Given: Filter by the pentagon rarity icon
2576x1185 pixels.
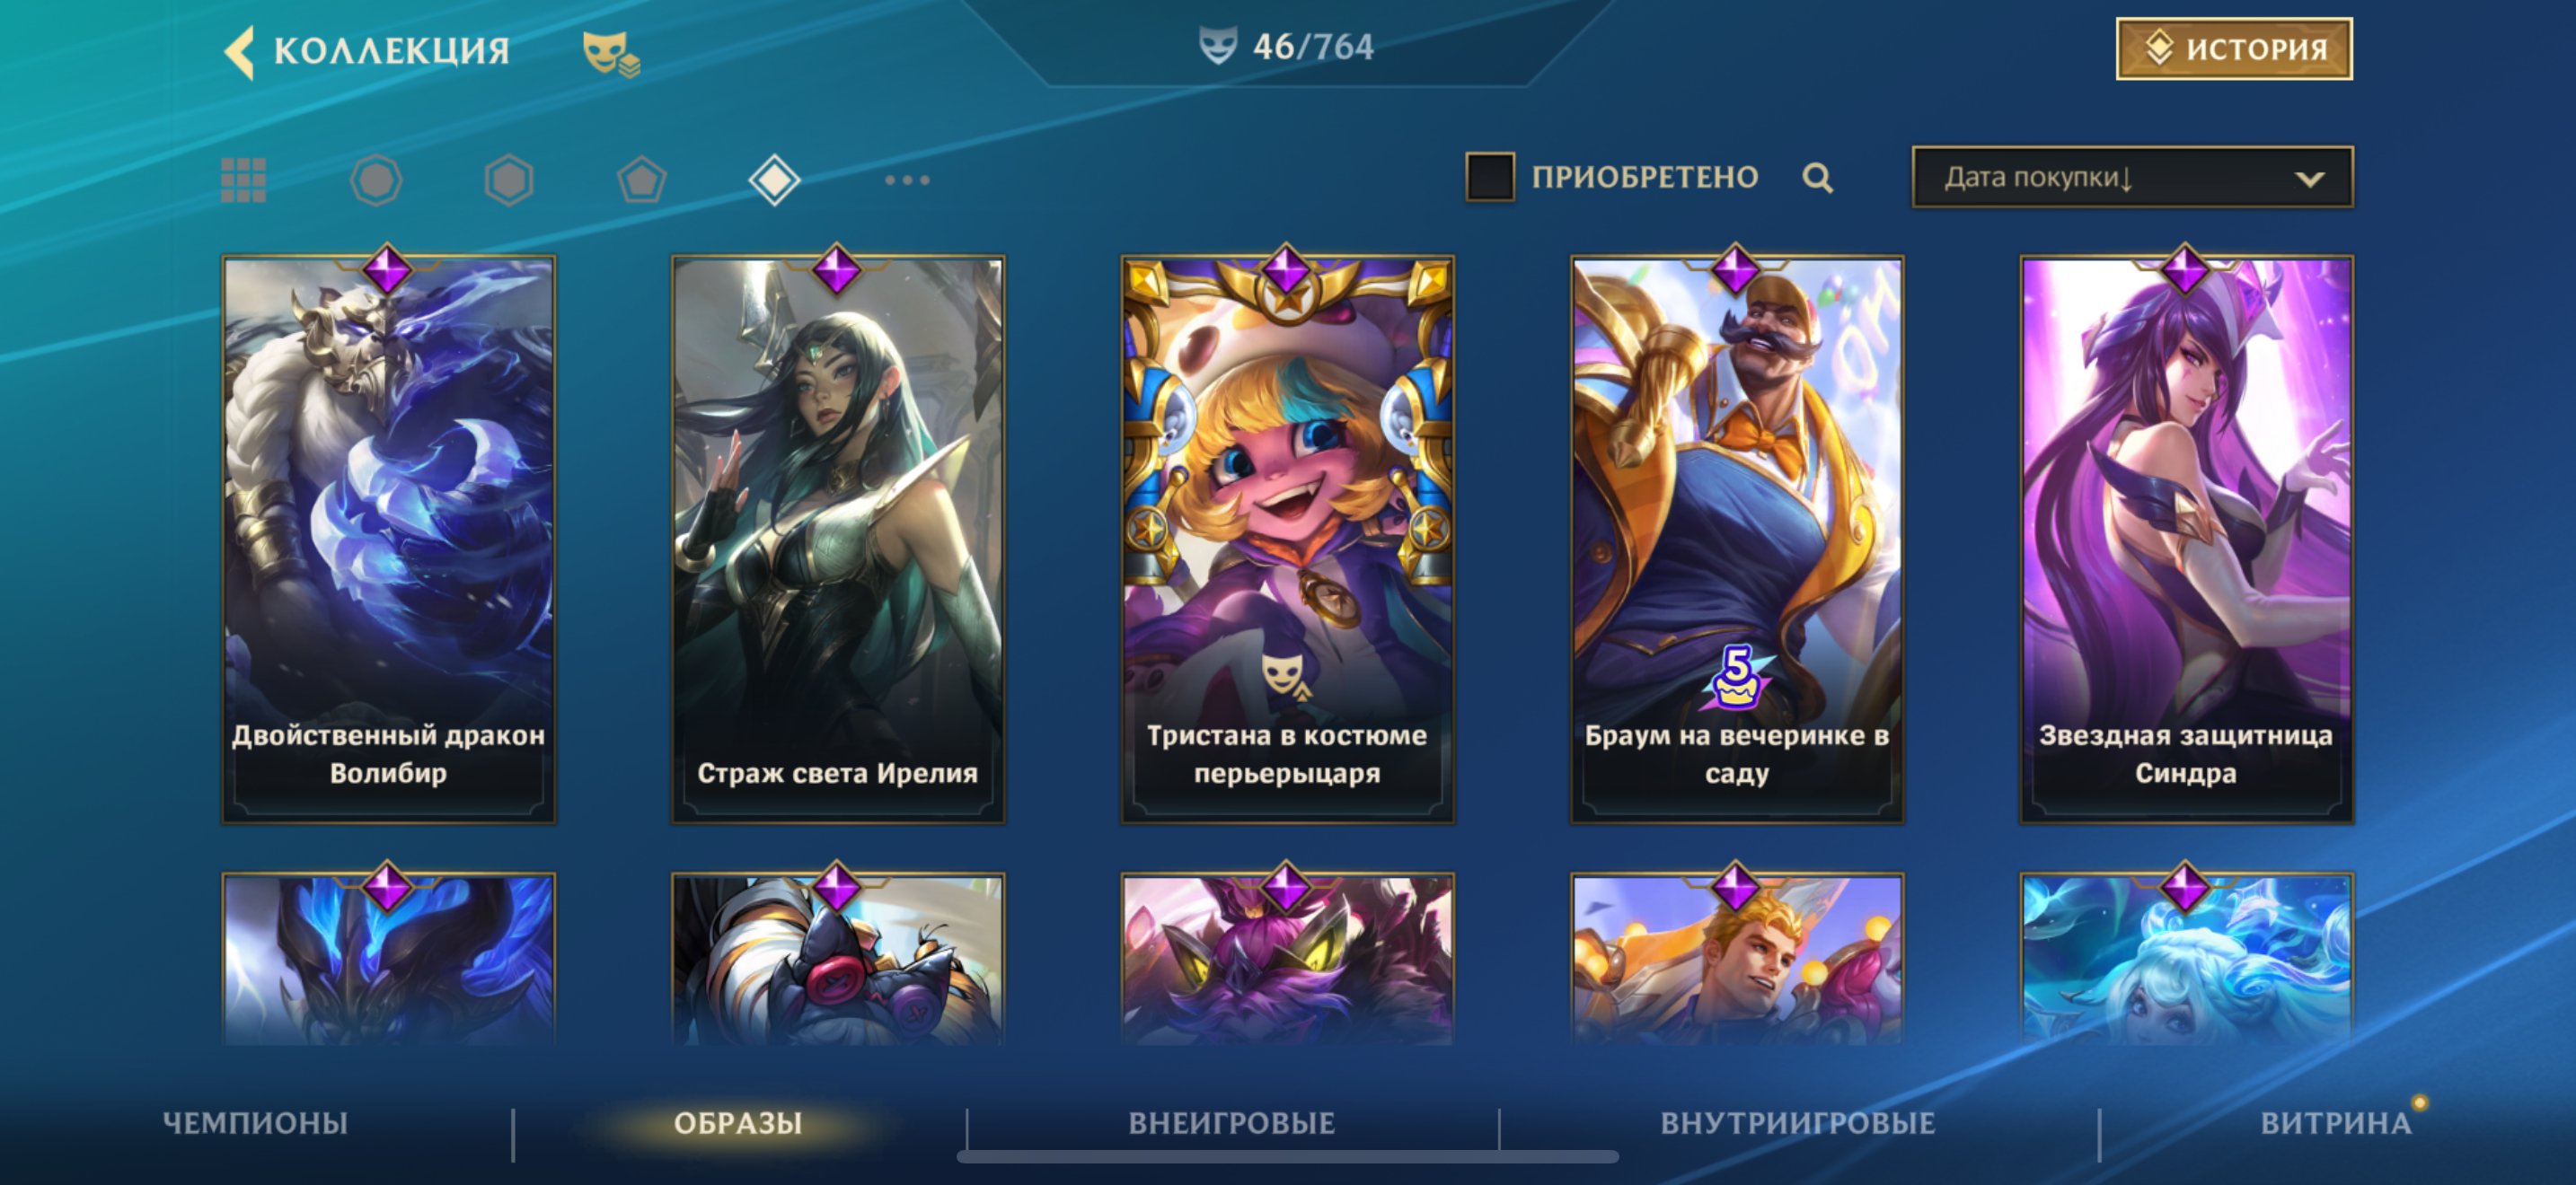Looking at the screenshot, I should click(642, 180).
